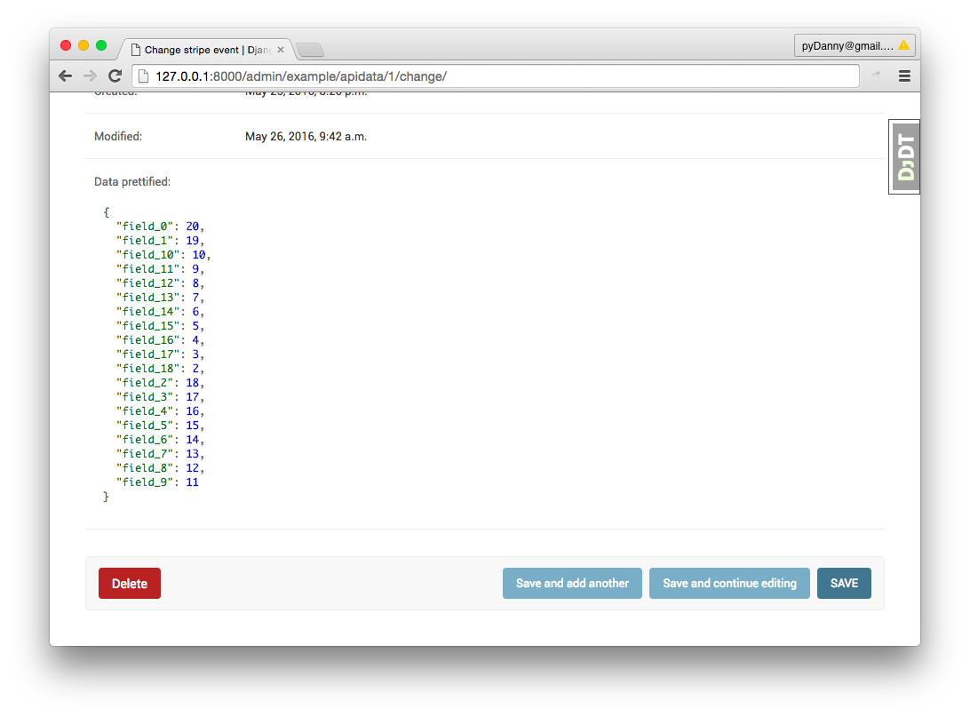Click 'Save and continue editing' button
The height and width of the screenshot is (717, 970).
(729, 584)
